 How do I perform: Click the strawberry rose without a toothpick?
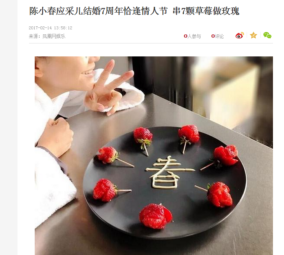(x=156, y=216)
